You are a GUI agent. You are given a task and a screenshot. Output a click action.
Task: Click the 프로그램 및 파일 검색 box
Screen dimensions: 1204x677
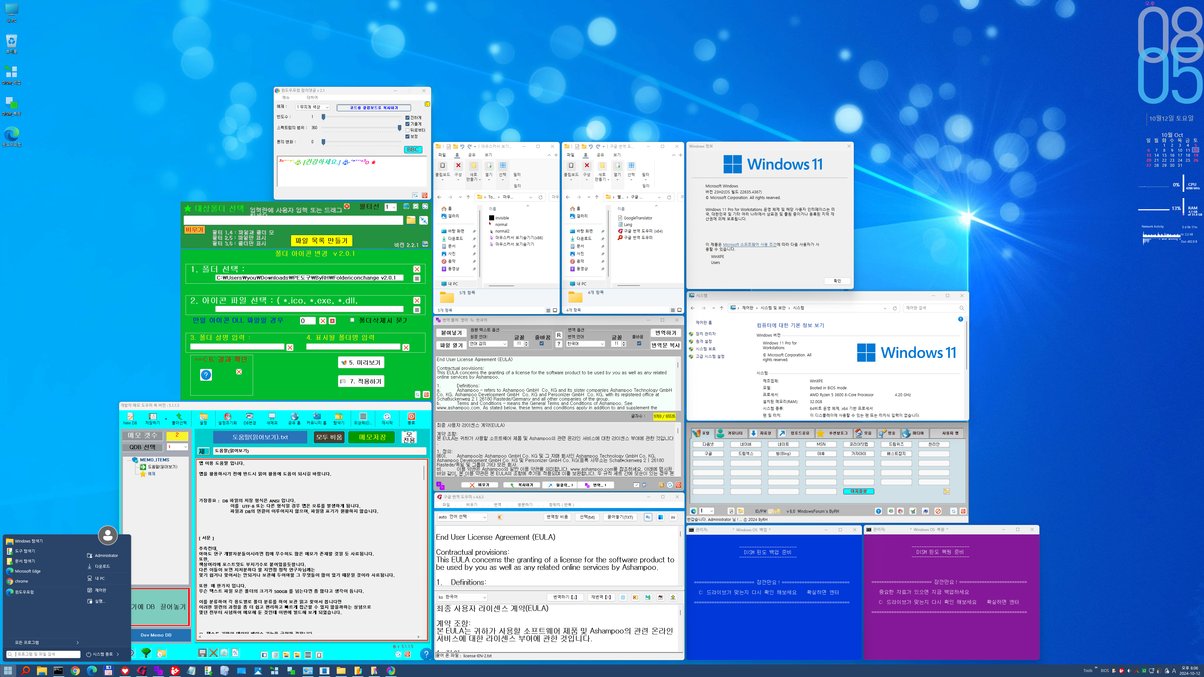(x=43, y=654)
